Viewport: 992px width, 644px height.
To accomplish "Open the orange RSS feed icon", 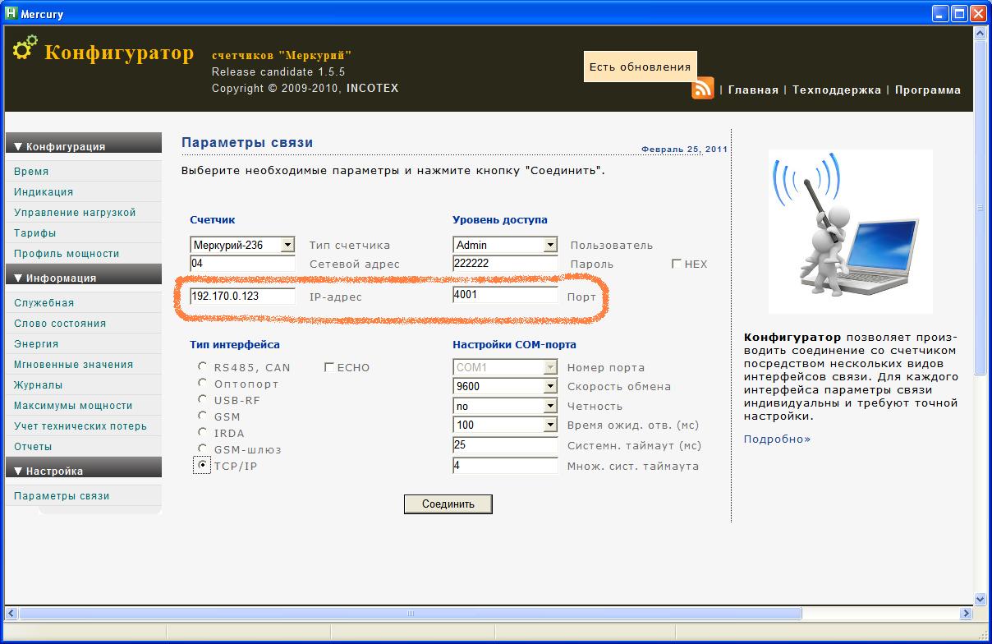I will coord(703,88).
